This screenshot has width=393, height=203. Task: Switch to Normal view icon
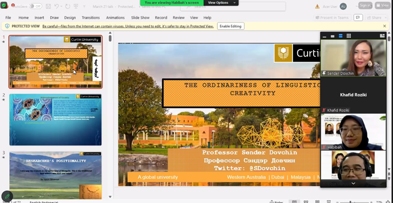(x=294, y=202)
